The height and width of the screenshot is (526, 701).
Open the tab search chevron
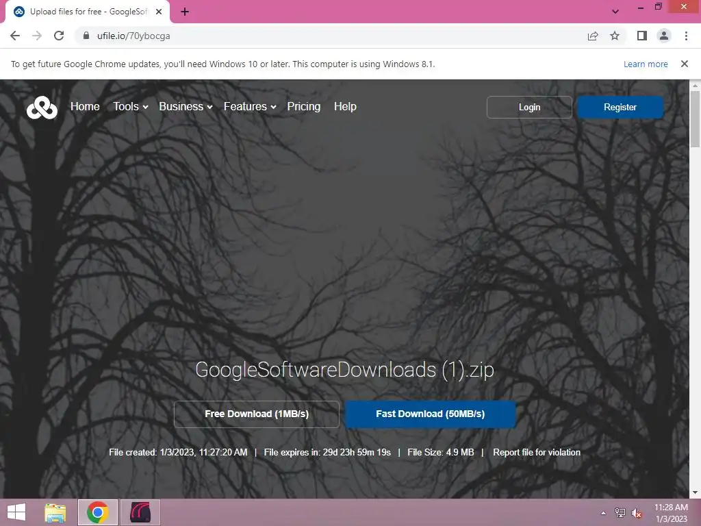coord(615,12)
